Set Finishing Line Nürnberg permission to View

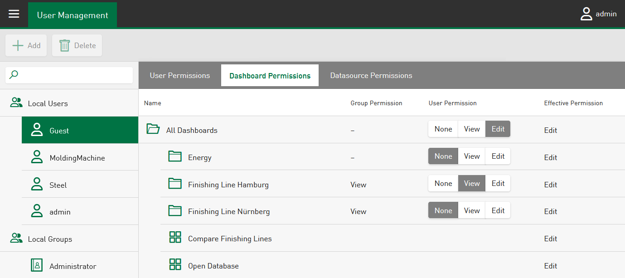coord(471,211)
